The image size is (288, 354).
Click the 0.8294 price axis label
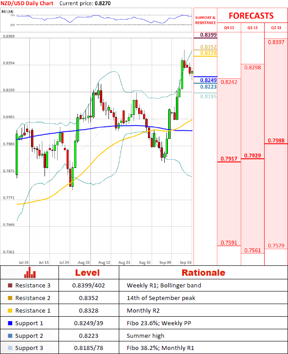pyautogui.click(x=9, y=63)
